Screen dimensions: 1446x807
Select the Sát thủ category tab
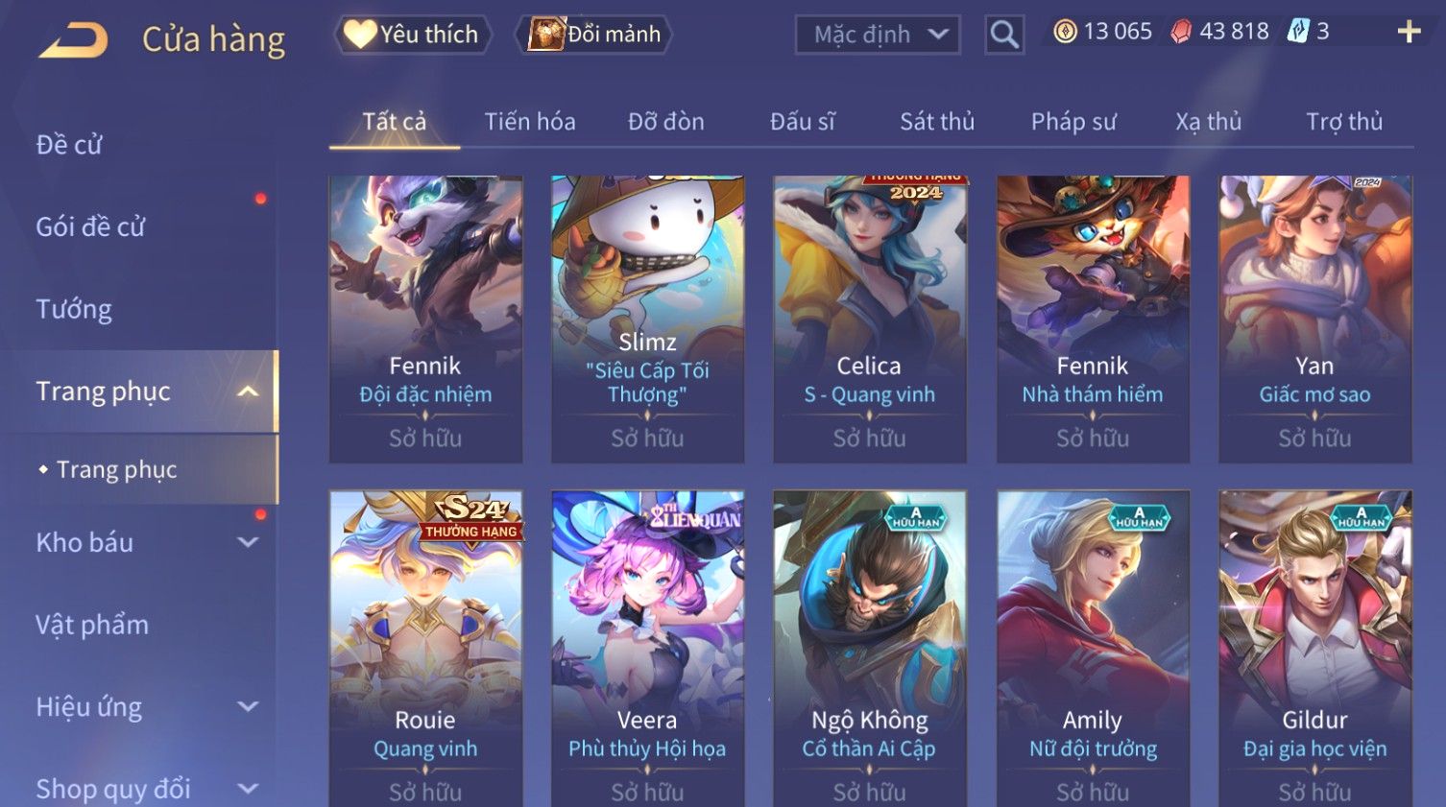937,122
